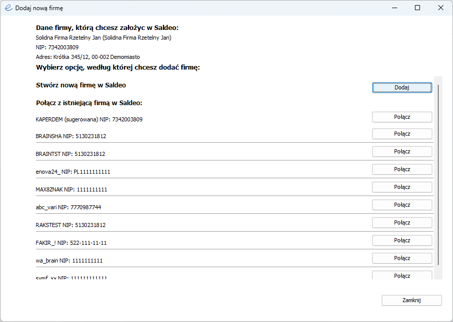The image size is (453, 322).
Task: Click Połącz next to BRAINTST
Action: 402,151
